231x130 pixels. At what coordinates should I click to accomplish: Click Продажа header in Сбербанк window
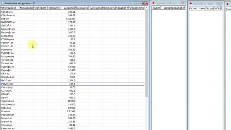tap(174, 8)
